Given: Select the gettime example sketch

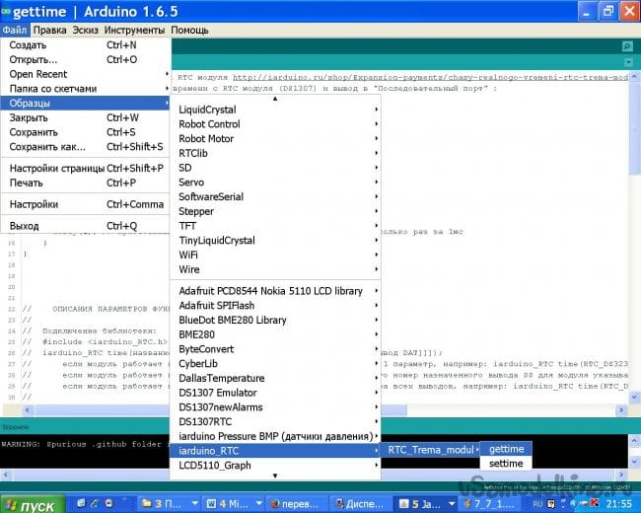Looking at the screenshot, I should [507, 449].
